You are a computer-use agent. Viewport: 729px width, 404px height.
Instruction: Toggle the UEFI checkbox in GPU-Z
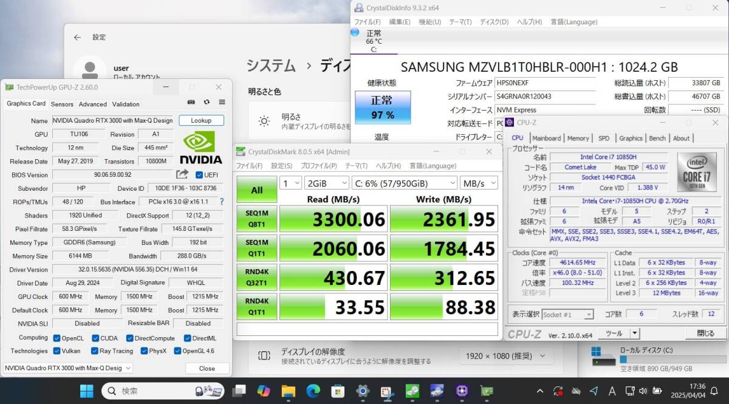click(x=199, y=175)
